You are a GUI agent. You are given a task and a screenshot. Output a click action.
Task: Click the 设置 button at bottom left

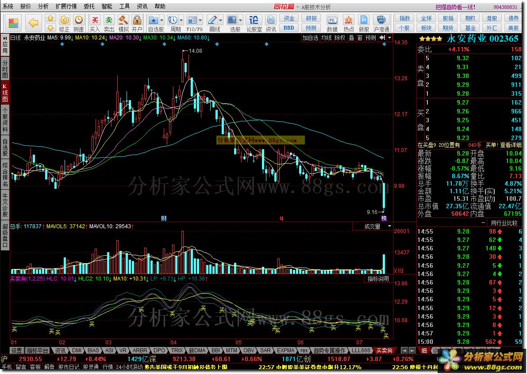[16, 351]
